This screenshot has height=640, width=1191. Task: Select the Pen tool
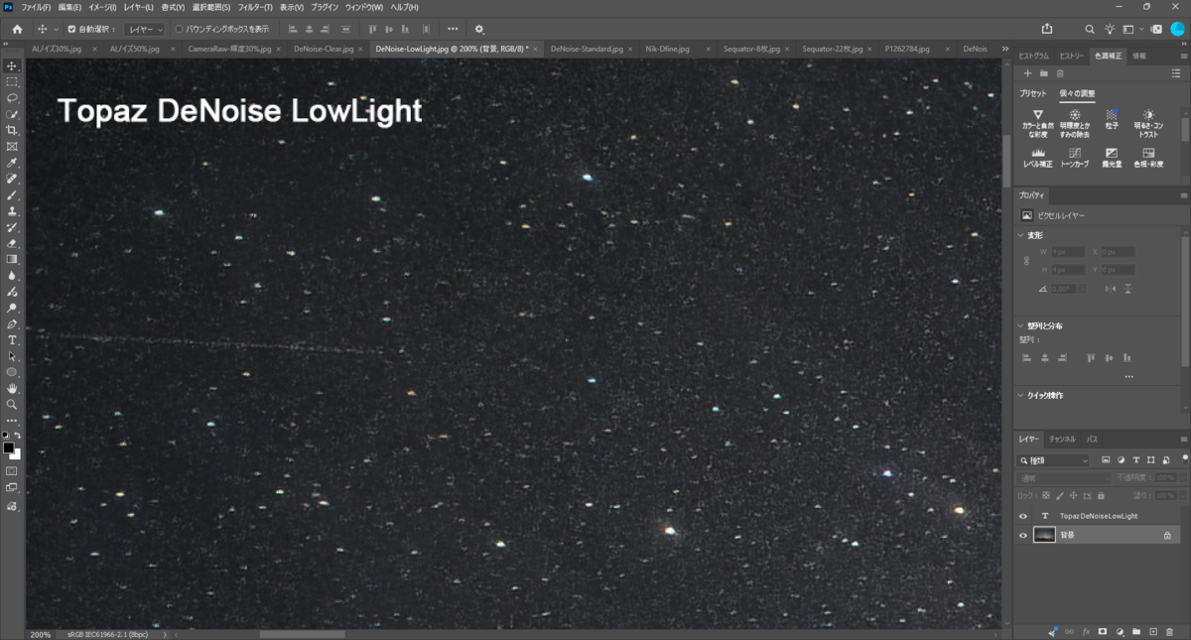[x=12, y=324]
